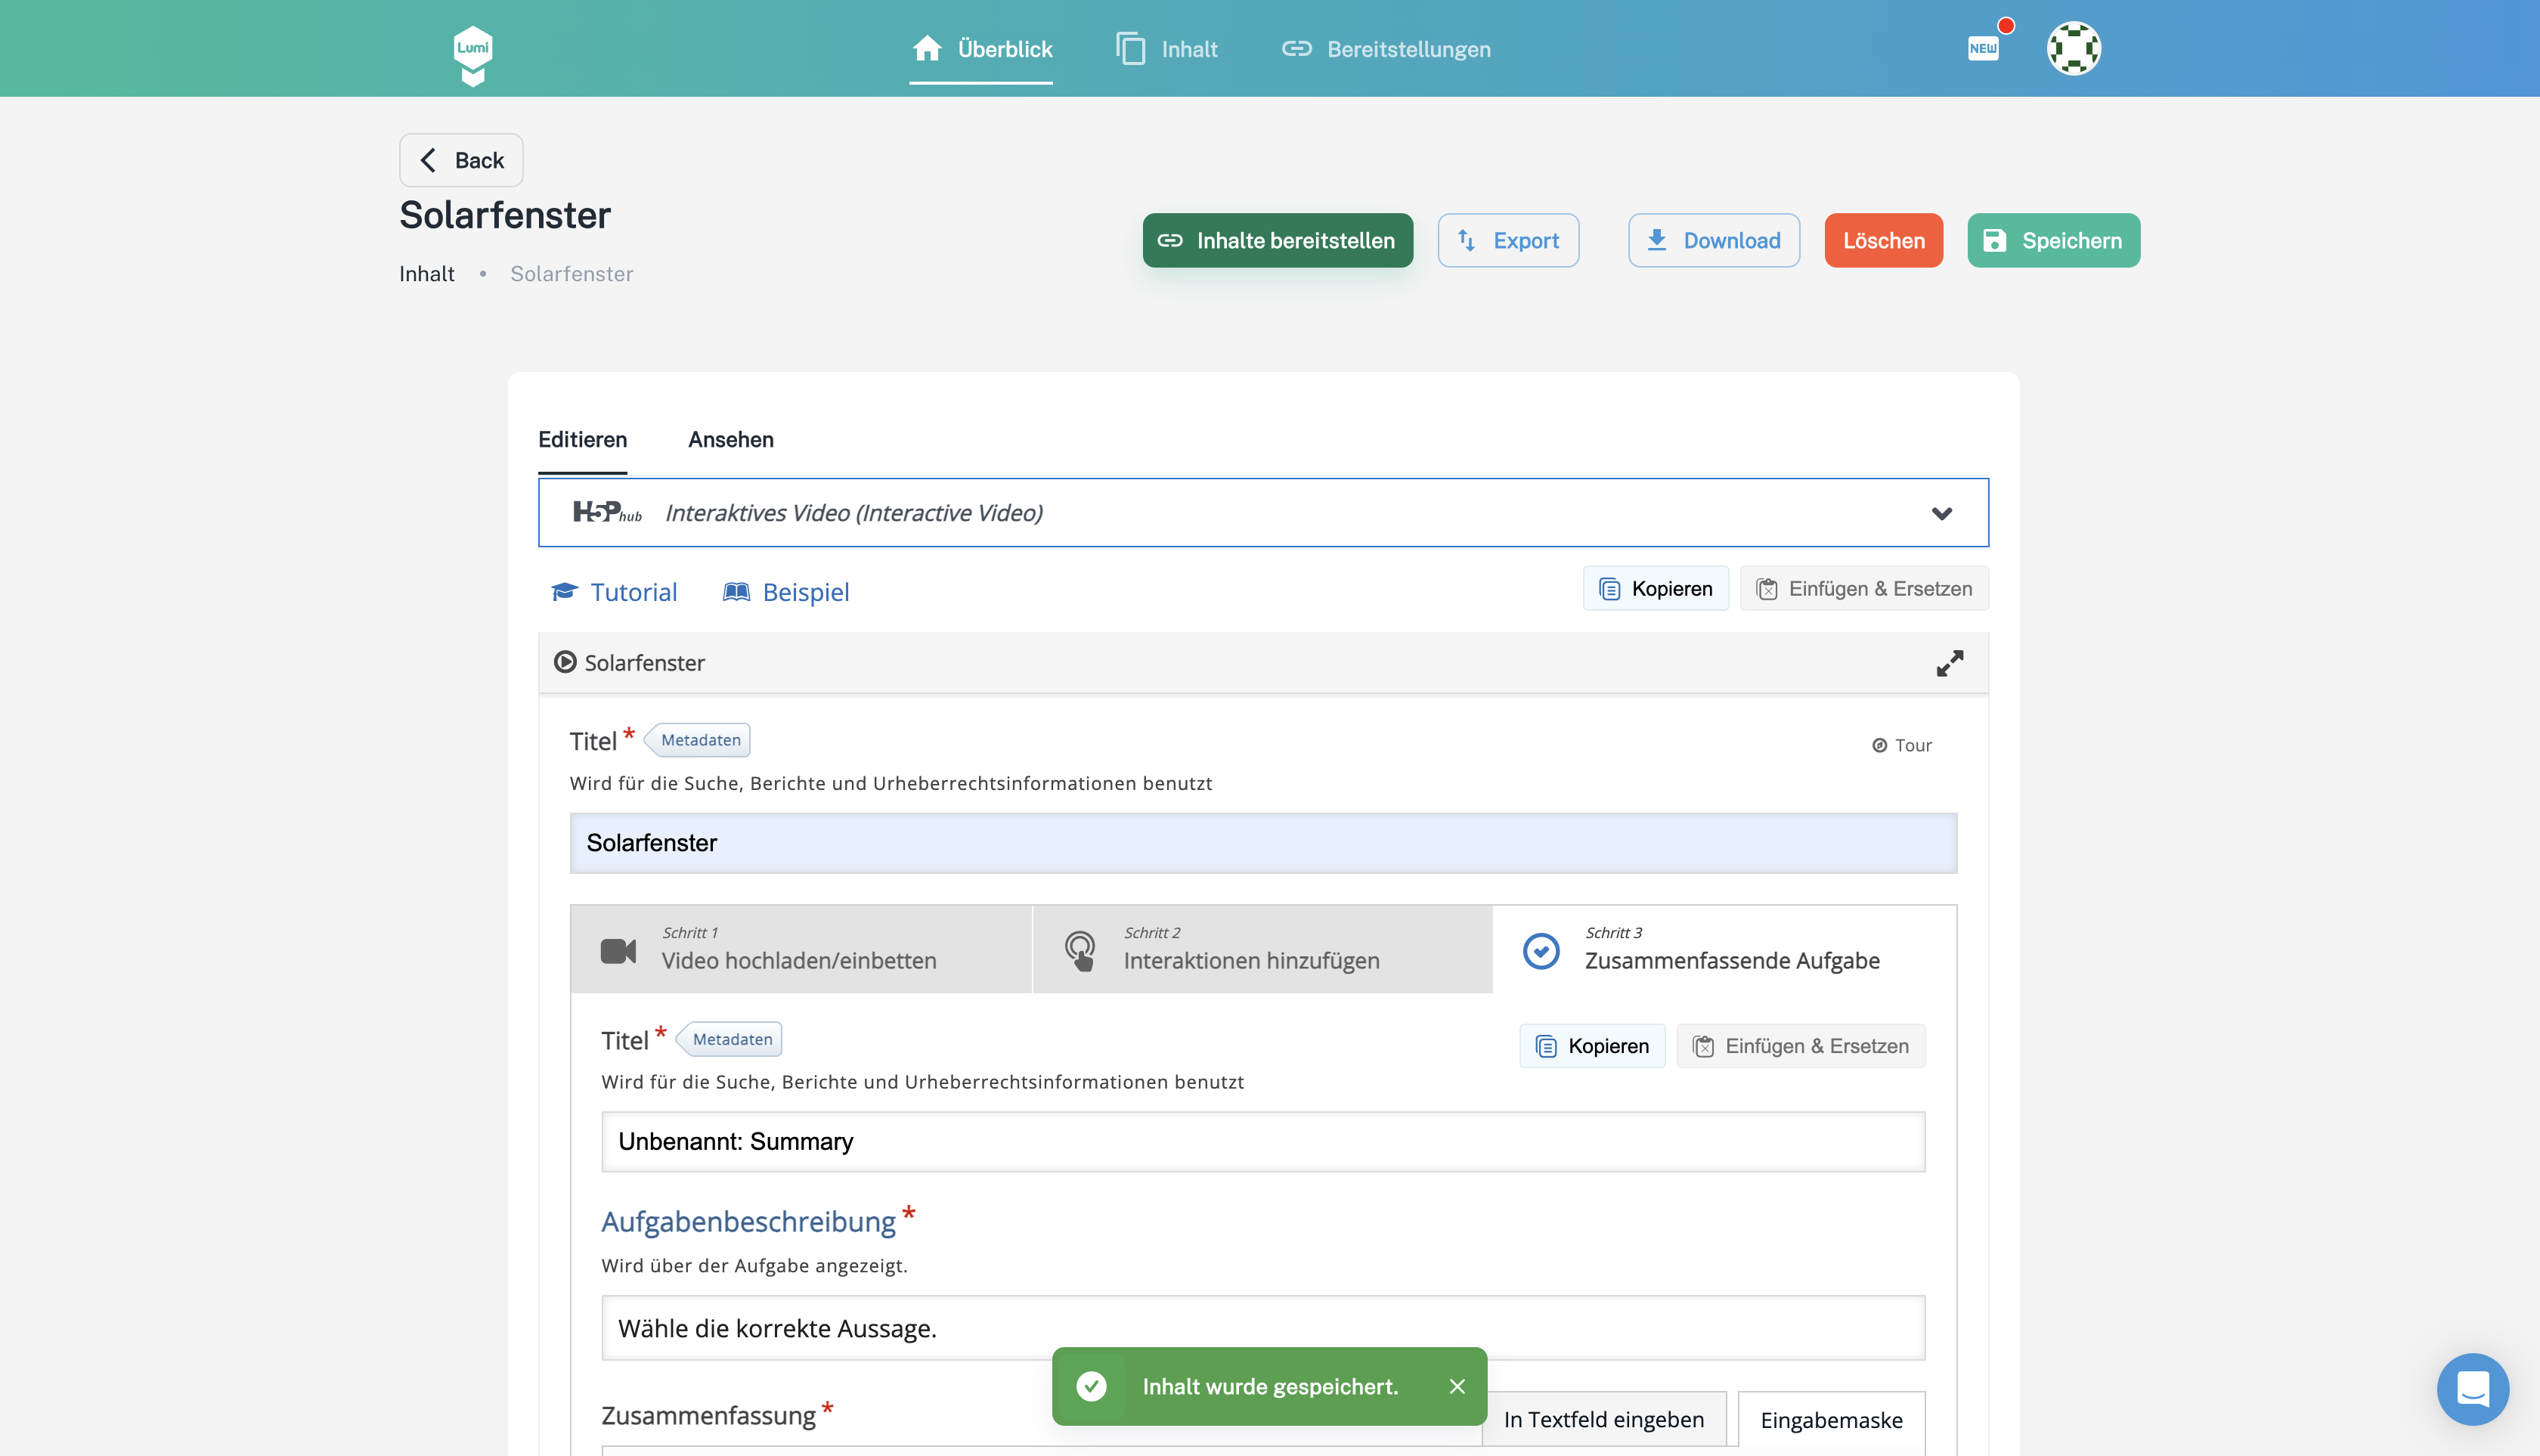Select In Textfeld eingeben mode
Image resolution: width=2540 pixels, height=1456 pixels.
[1604, 1419]
